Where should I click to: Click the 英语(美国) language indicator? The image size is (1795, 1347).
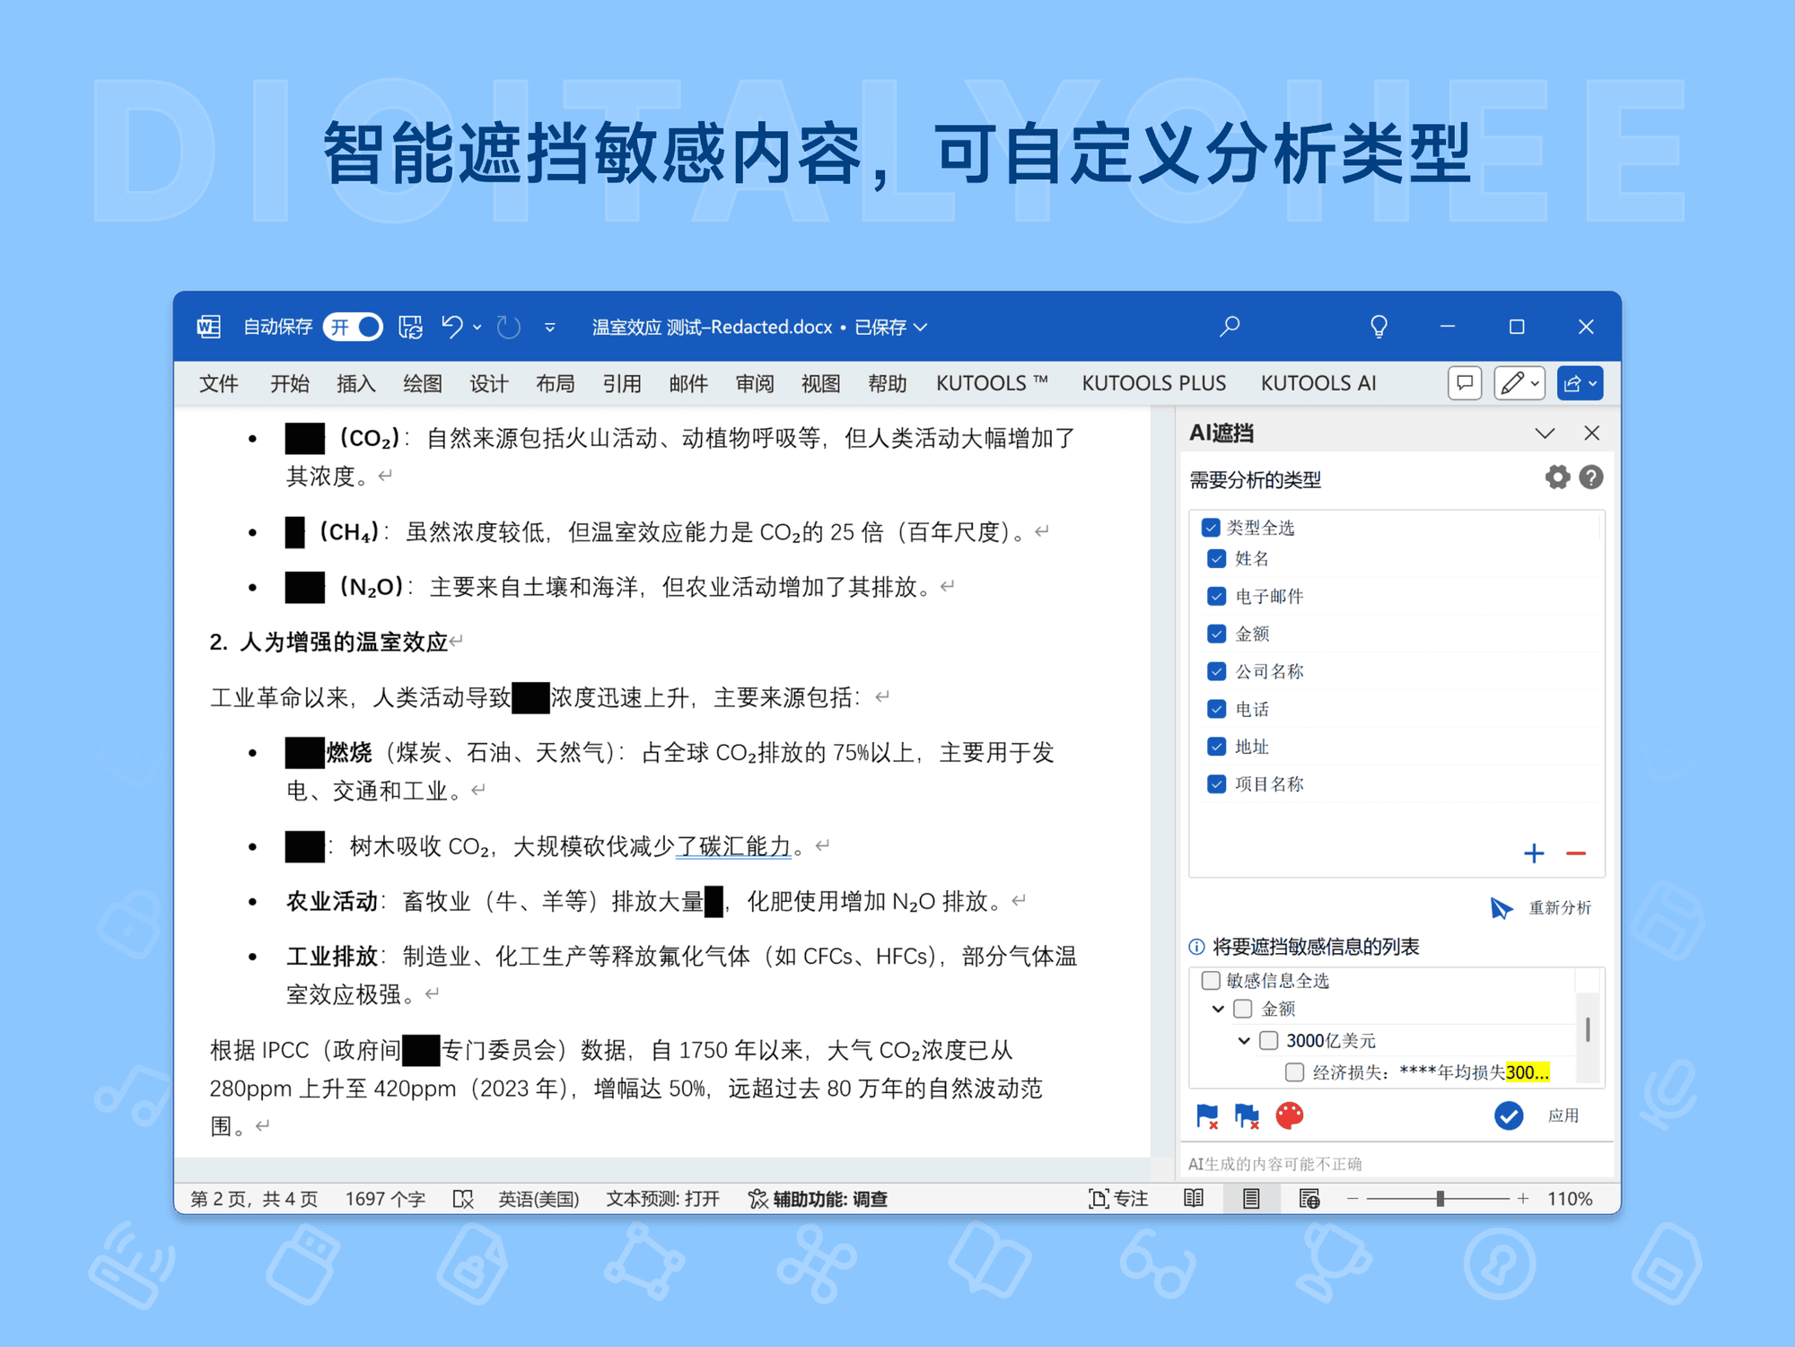(x=538, y=1200)
